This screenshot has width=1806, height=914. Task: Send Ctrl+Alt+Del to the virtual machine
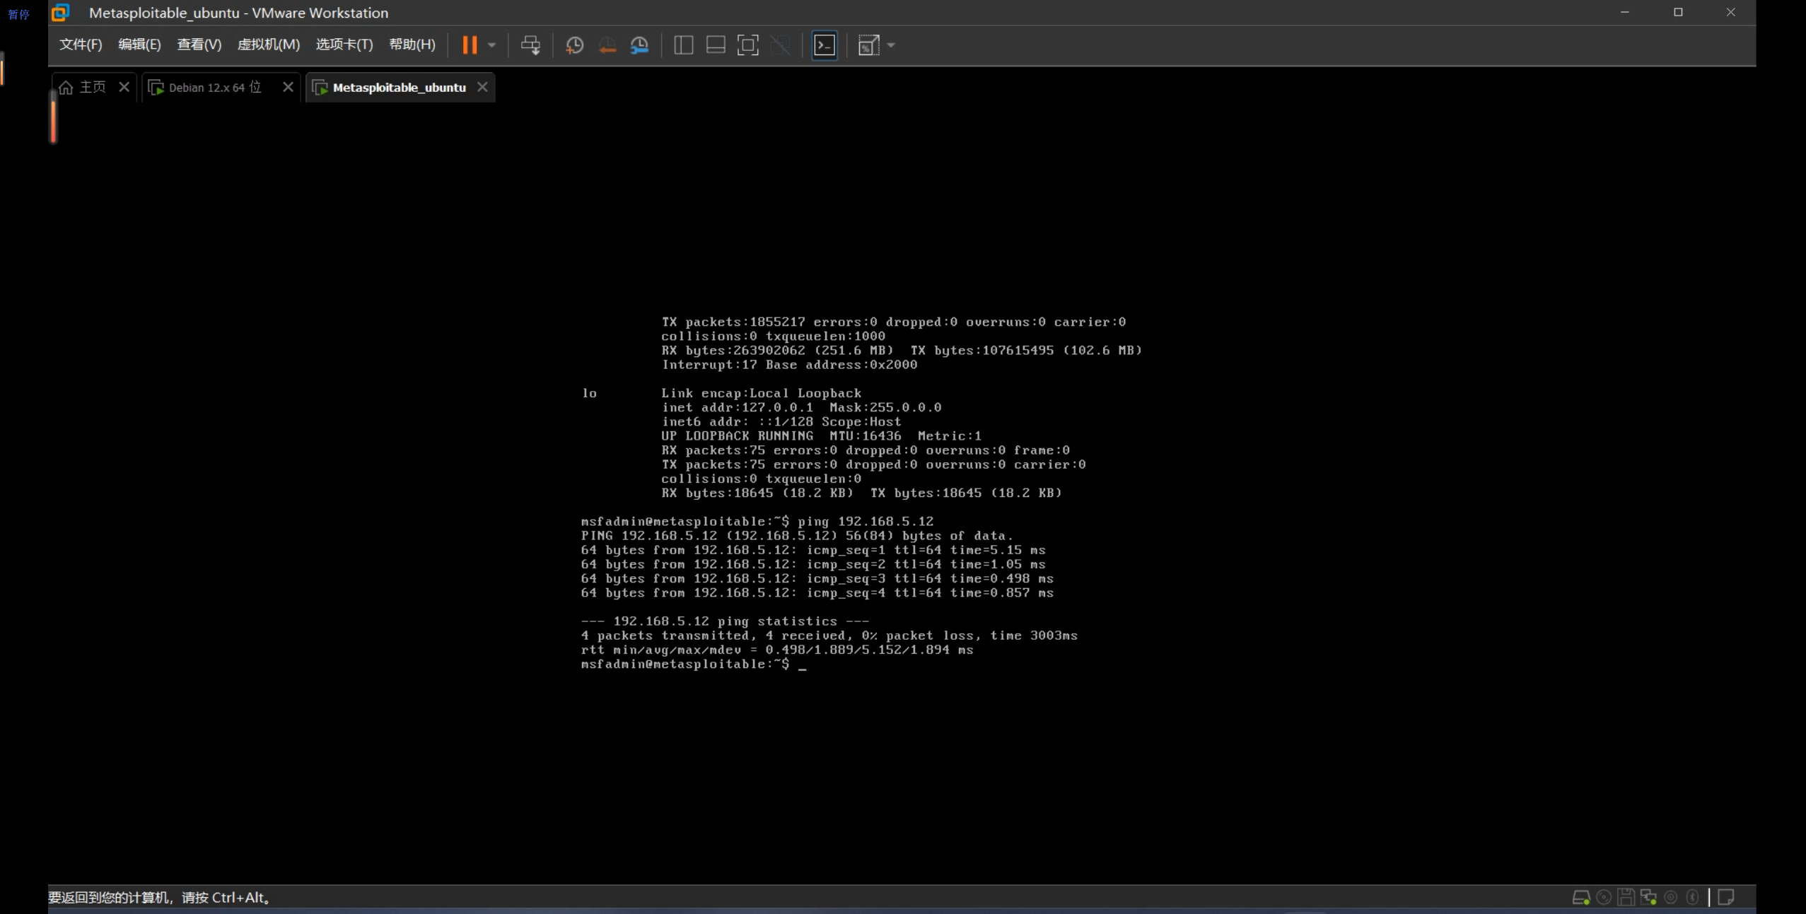pyautogui.click(x=530, y=45)
